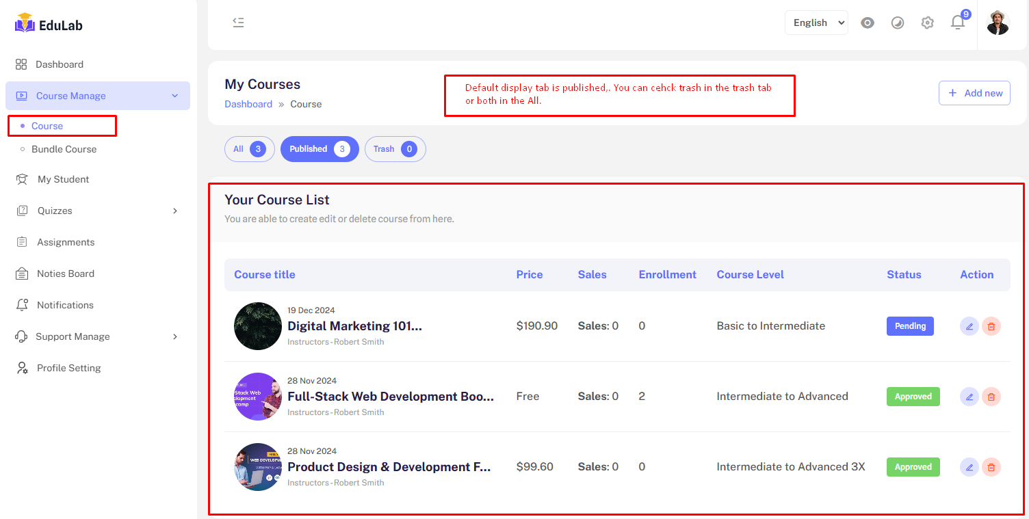
Task: Toggle dark mode icon in header
Action: [898, 23]
